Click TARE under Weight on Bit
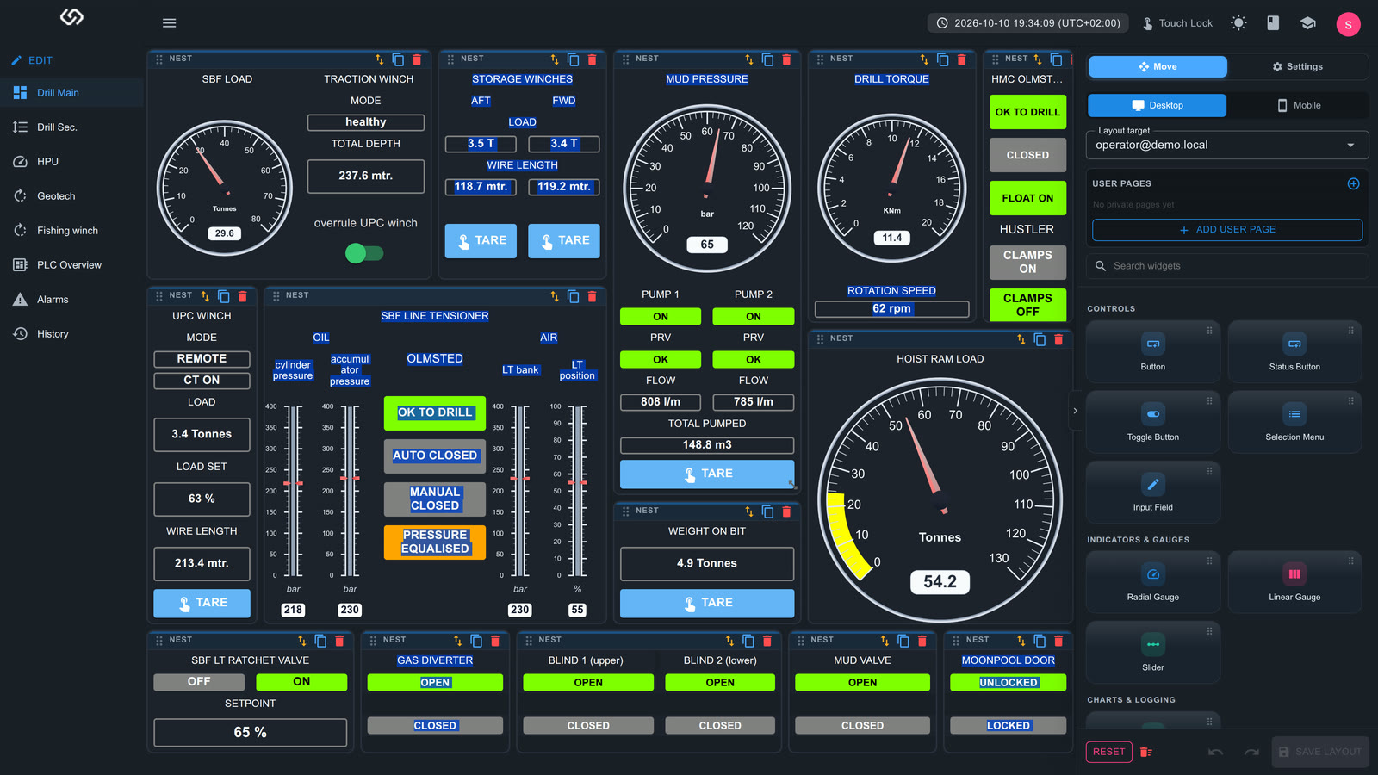 tap(707, 604)
